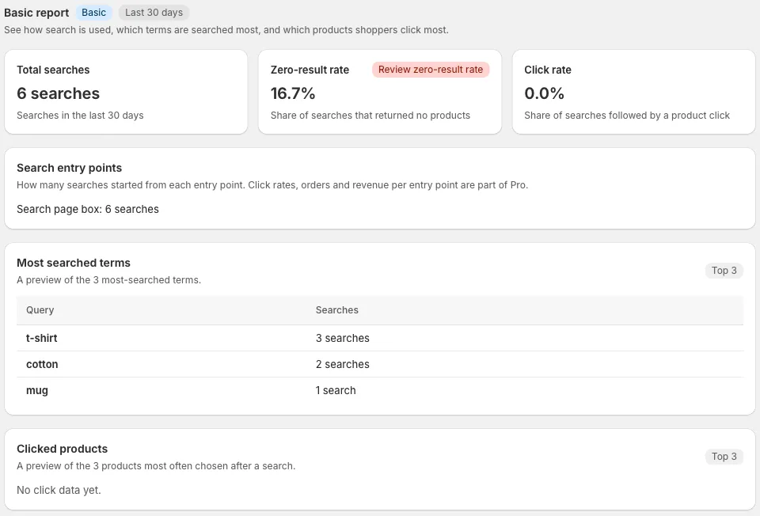This screenshot has height=516, width=760.
Task: Open the "Review zero-result rate" badge
Action: [431, 70]
